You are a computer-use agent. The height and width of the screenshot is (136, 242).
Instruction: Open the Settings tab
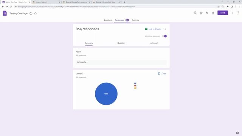click(135, 20)
